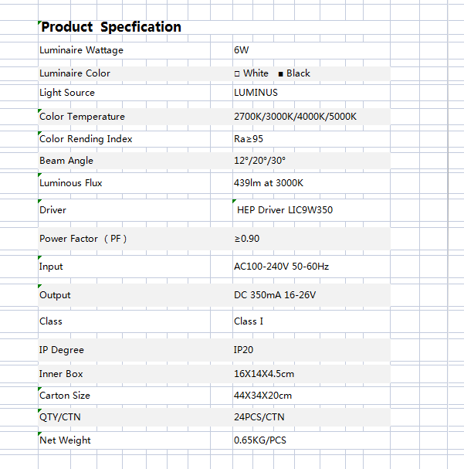Select the 0.65KG/PCS net weight cell

coord(259,440)
